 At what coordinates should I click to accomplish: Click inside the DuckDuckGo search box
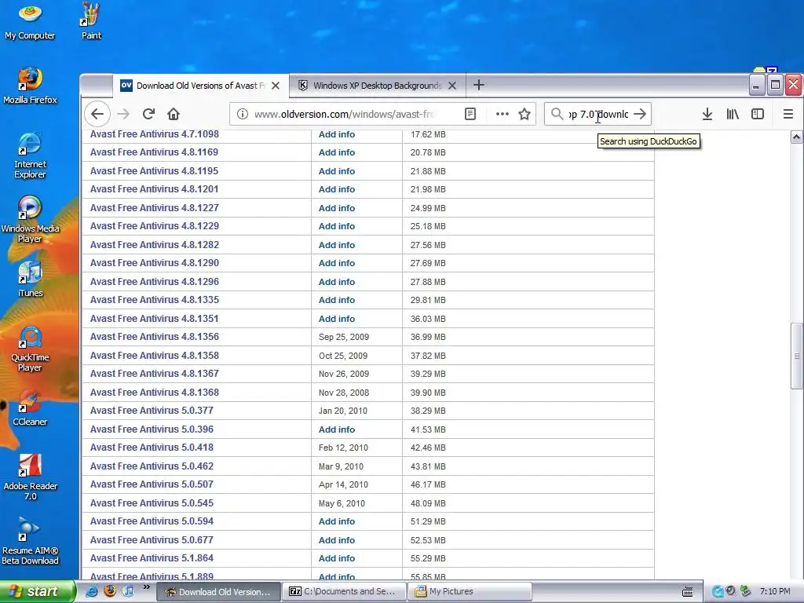(x=598, y=114)
